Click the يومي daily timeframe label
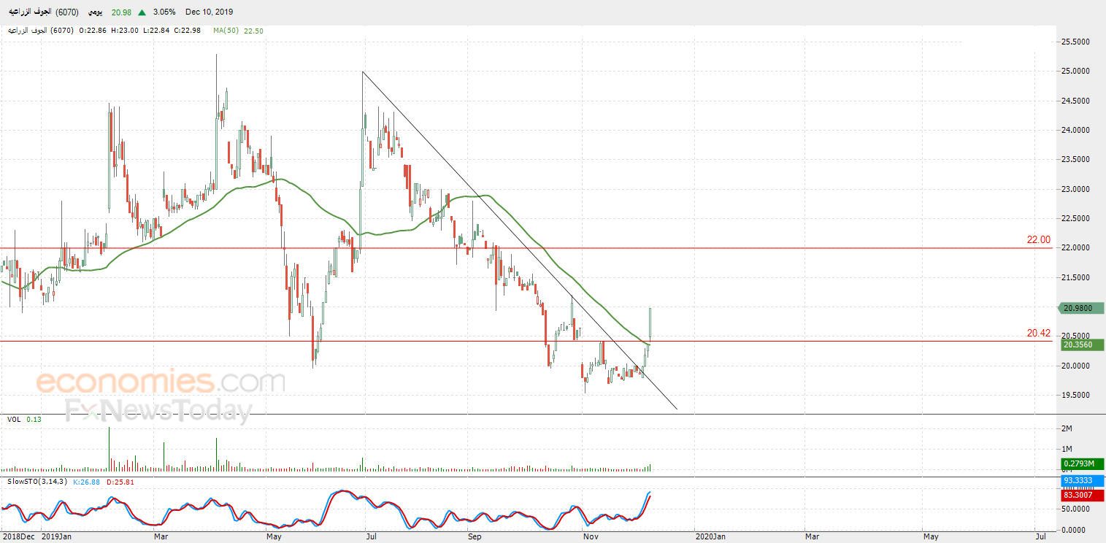Image resolution: width=1106 pixels, height=543 pixels. (x=95, y=12)
